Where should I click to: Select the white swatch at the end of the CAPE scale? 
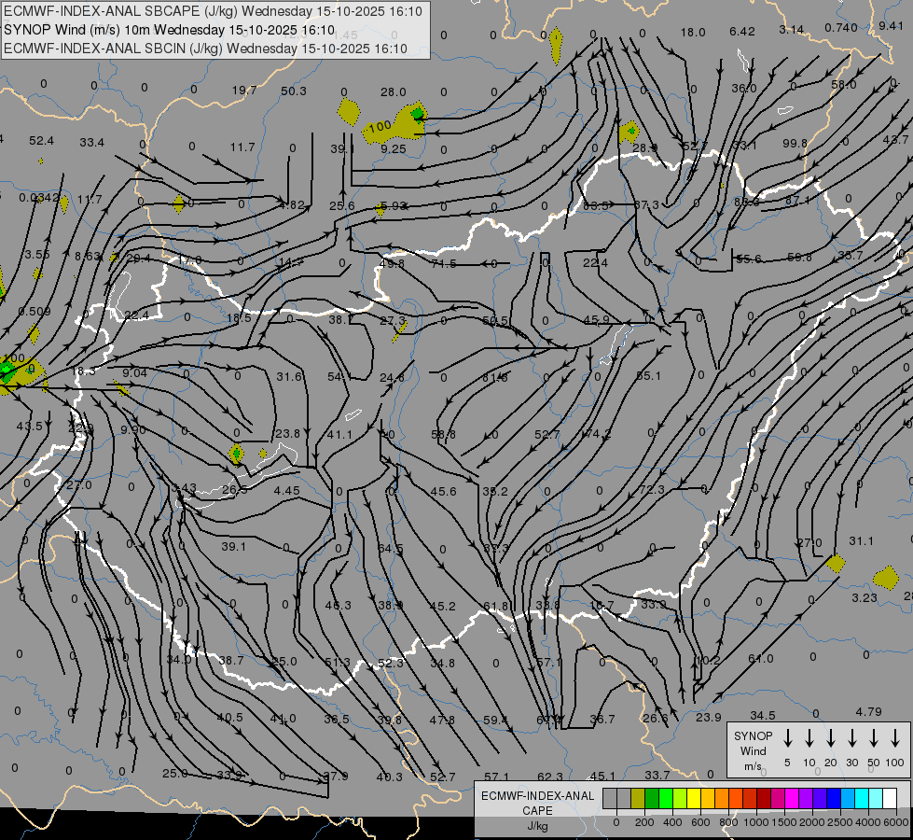coord(890,799)
